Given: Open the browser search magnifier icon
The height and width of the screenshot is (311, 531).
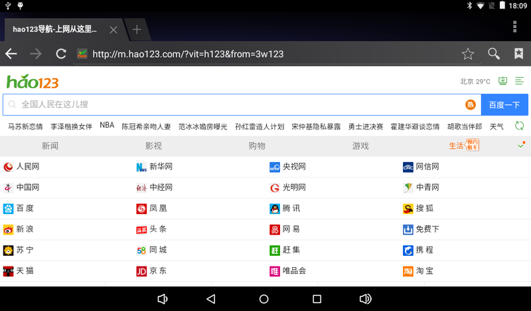Looking at the screenshot, I should [494, 54].
